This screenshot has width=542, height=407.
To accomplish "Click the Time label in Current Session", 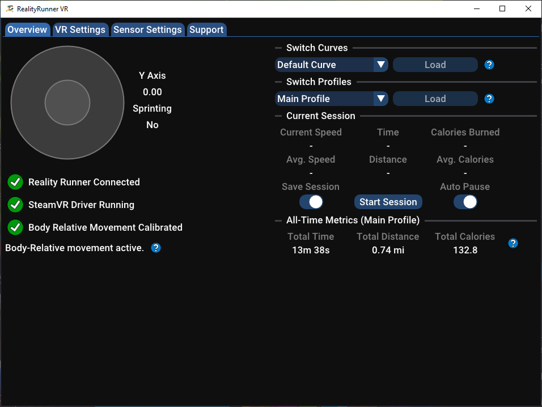I will pyautogui.click(x=388, y=132).
